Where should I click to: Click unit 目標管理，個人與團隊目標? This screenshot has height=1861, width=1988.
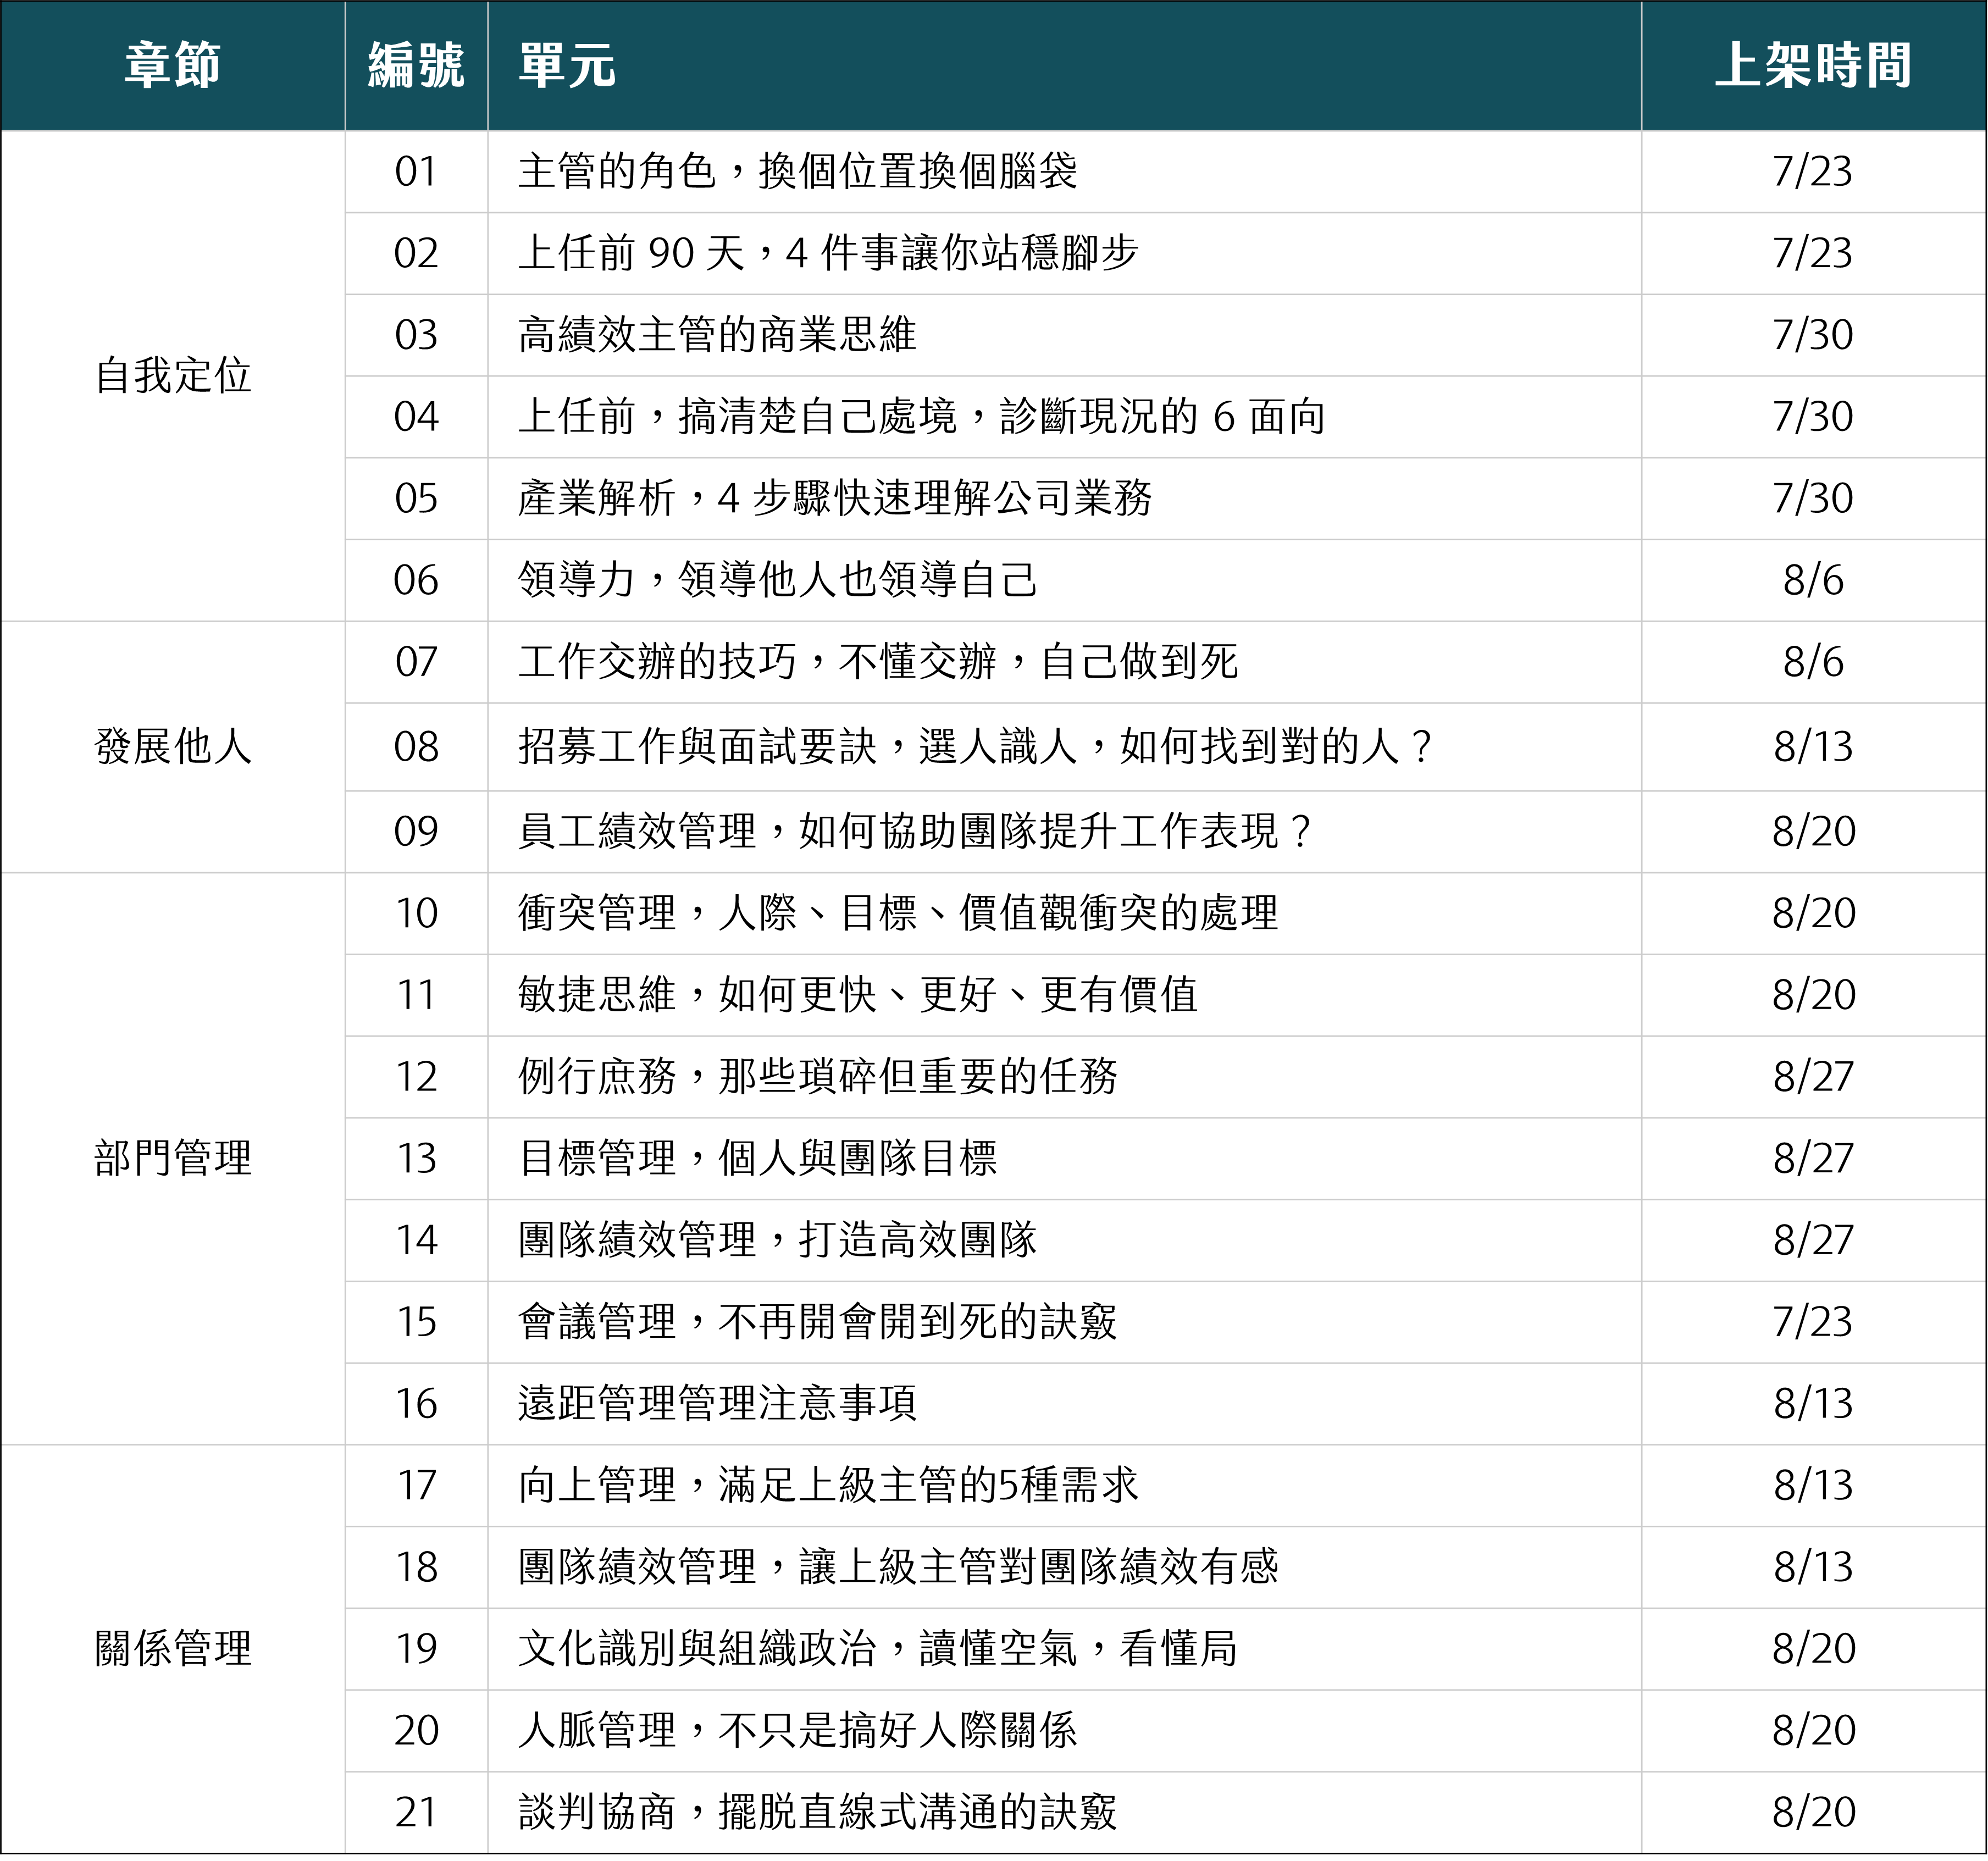coord(758,1158)
